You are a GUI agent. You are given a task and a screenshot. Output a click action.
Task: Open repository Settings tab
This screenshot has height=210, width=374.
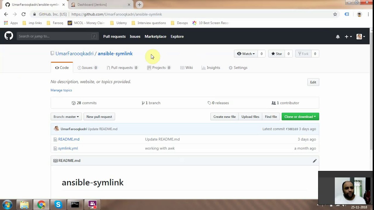(238, 68)
